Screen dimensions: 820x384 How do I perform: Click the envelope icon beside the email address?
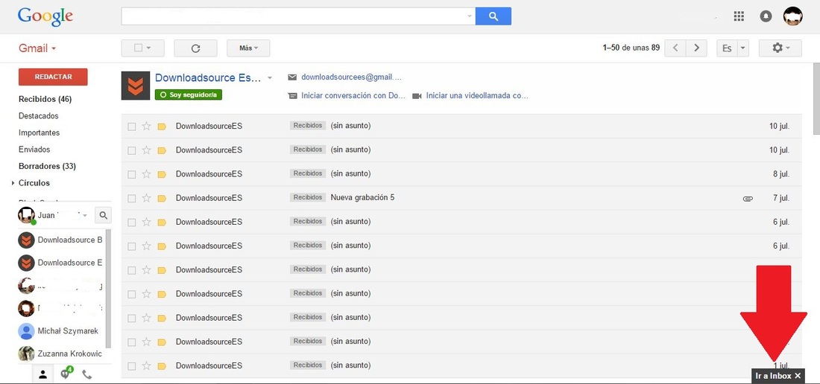coord(292,77)
